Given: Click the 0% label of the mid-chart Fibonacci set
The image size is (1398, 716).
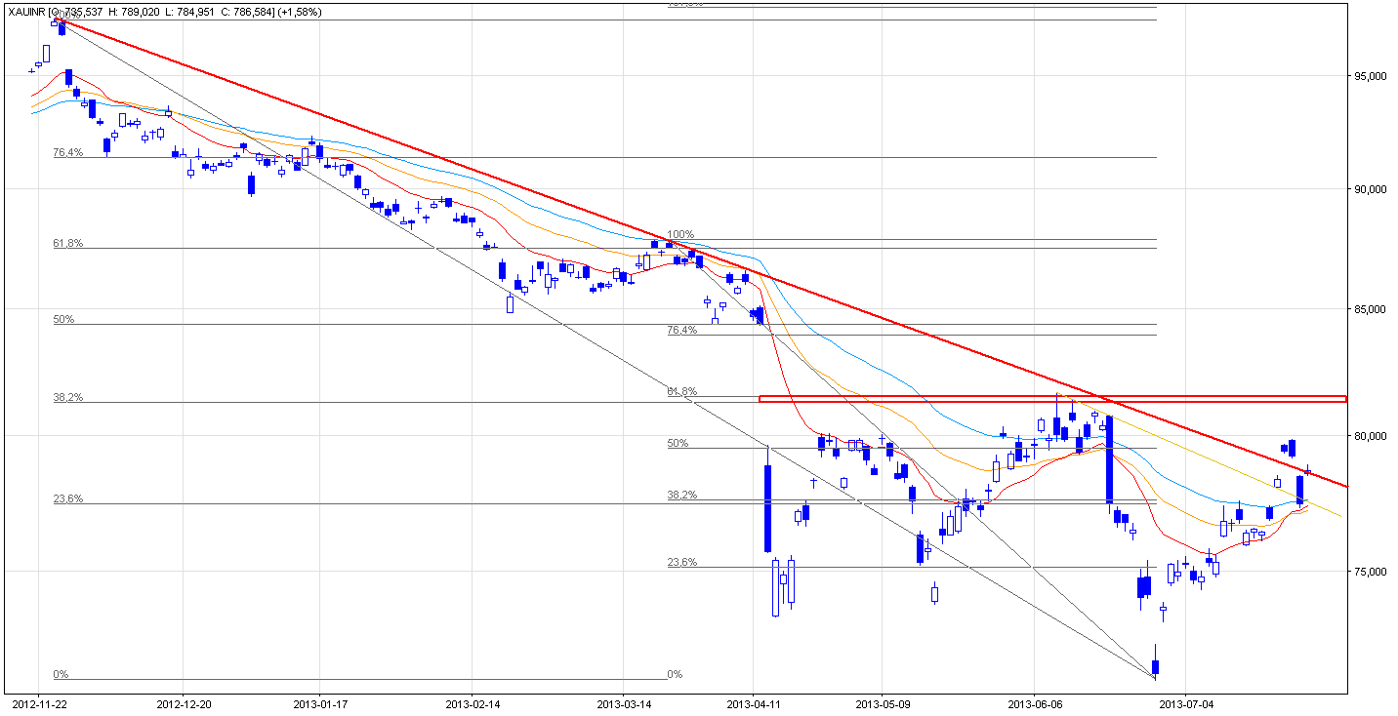Looking at the screenshot, I should (675, 675).
